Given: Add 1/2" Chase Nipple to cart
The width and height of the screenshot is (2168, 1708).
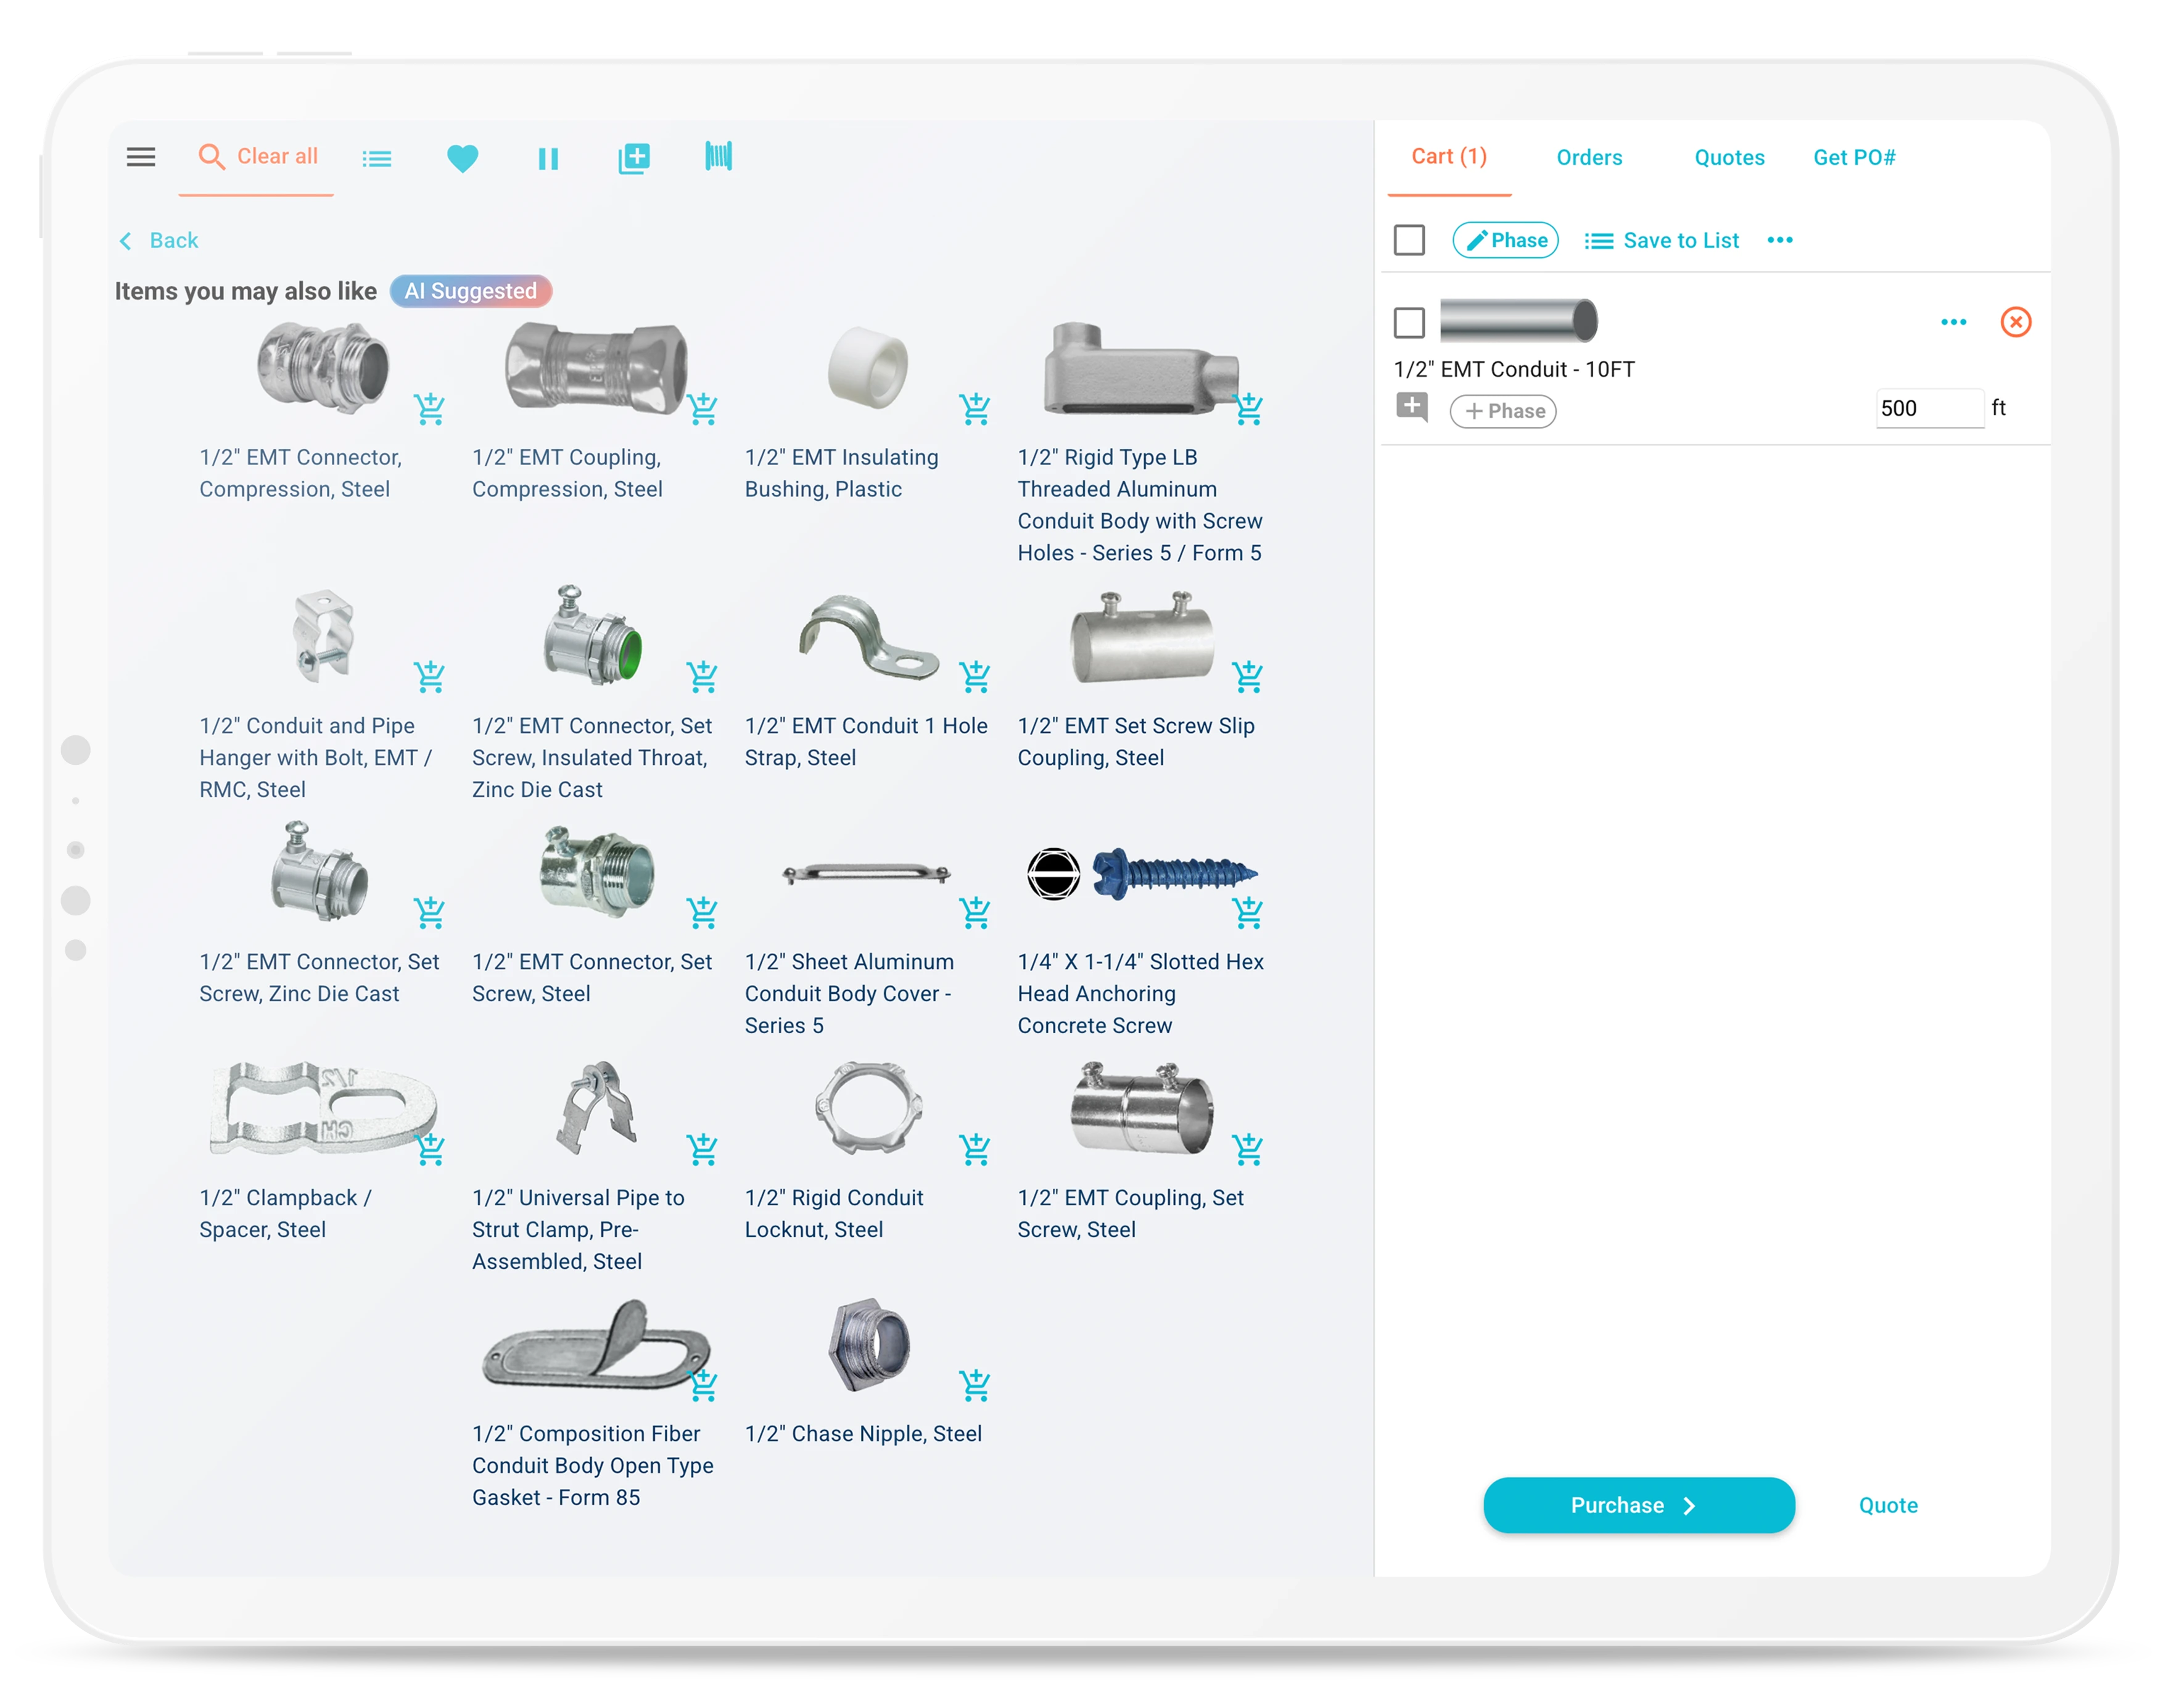Looking at the screenshot, I should (974, 1385).
